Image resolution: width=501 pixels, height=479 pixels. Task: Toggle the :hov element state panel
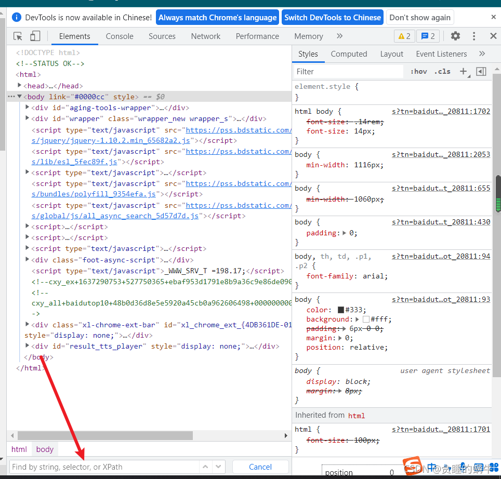(x=418, y=72)
